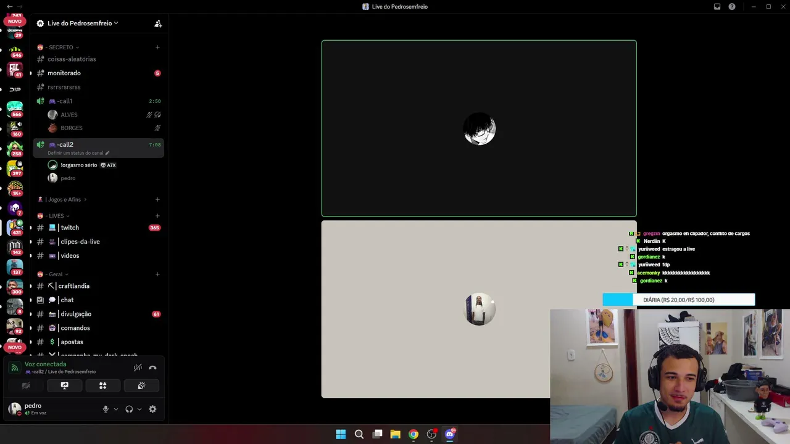Add channel to LIVES category

157,216
